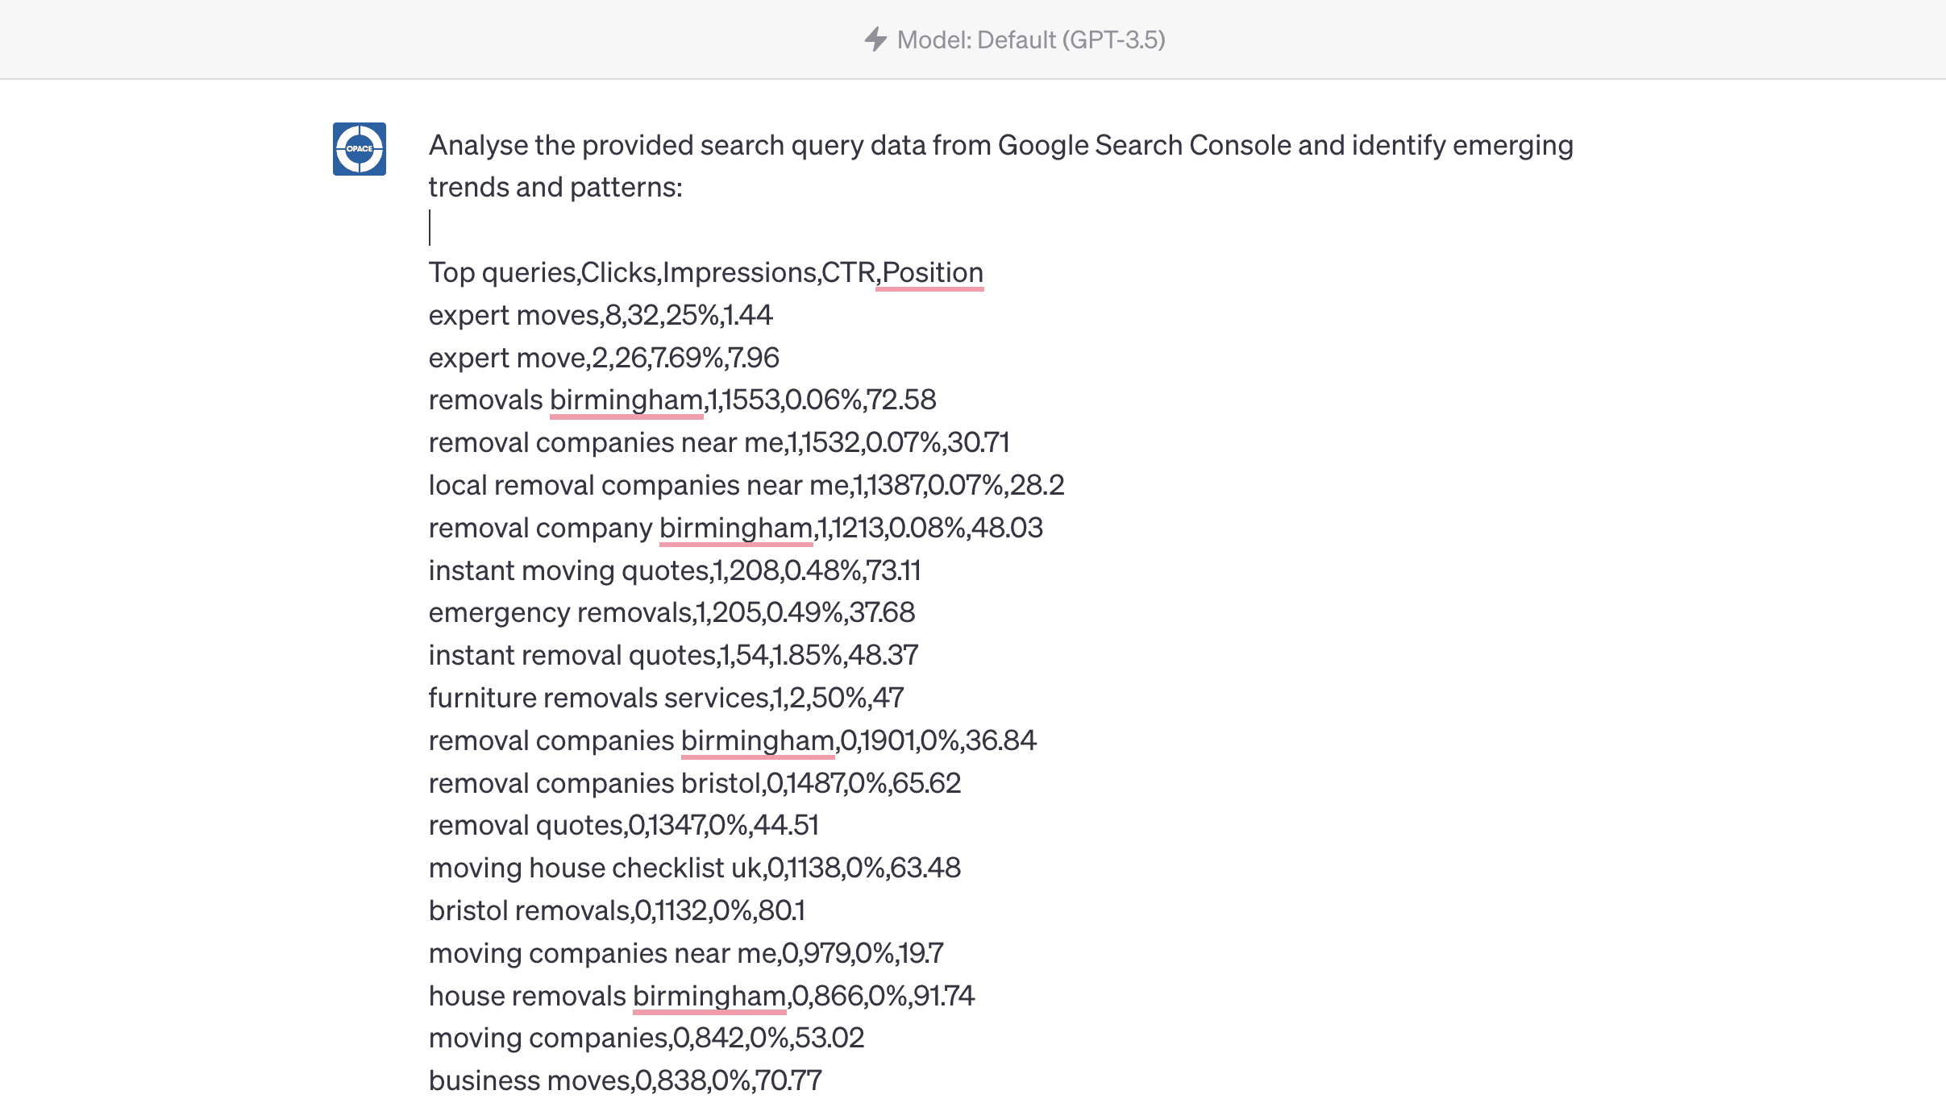1946x1107 pixels.
Task: Click underlined "birmingham" in removal companies birmingham row
Action: [x=756, y=740]
